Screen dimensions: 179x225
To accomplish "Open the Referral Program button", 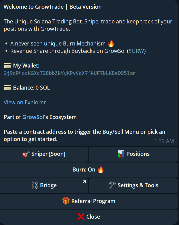I will [89, 201].
